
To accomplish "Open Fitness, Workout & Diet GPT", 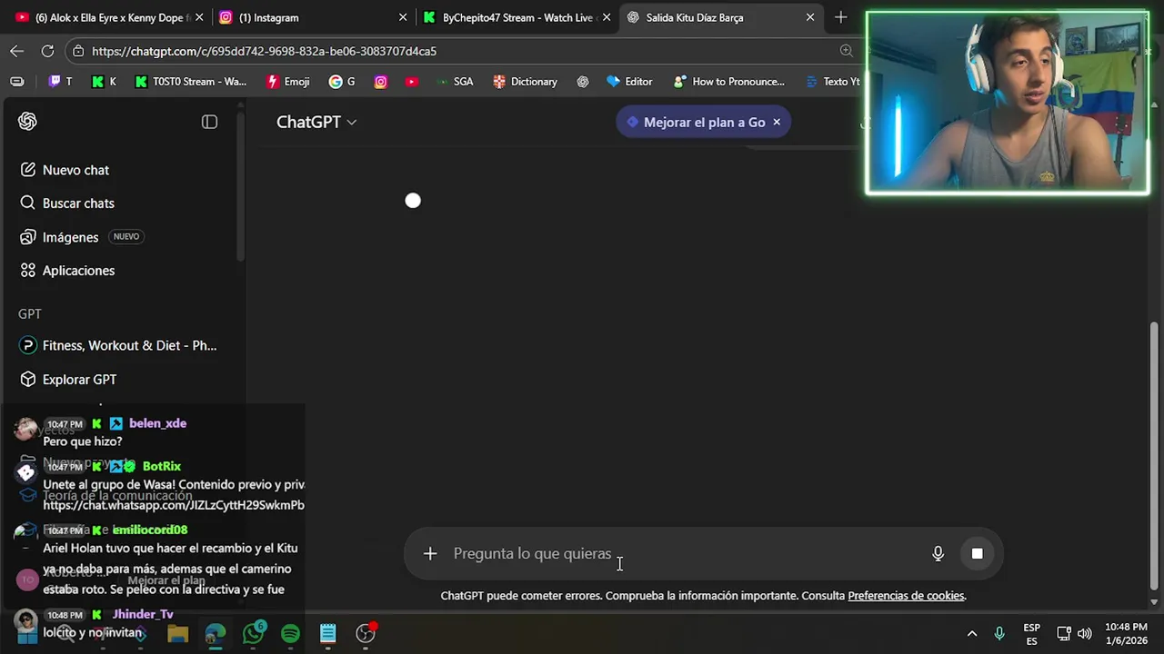I will [x=120, y=345].
